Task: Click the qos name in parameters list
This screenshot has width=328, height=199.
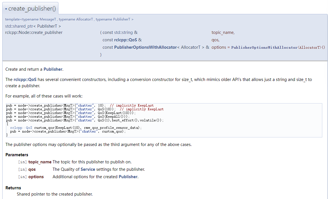Action: coord(32,169)
